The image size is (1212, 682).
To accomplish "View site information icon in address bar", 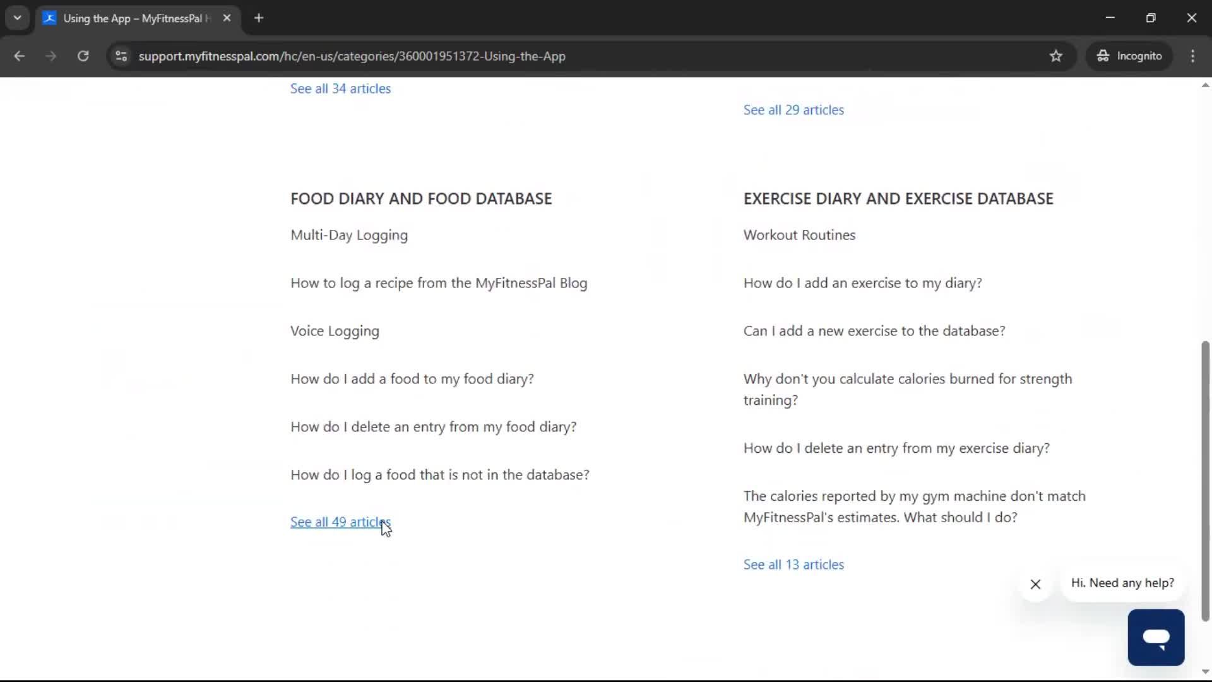I will tap(121, 56).
